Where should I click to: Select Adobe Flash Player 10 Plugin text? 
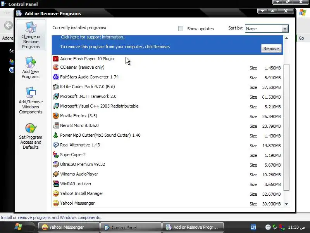87,59
